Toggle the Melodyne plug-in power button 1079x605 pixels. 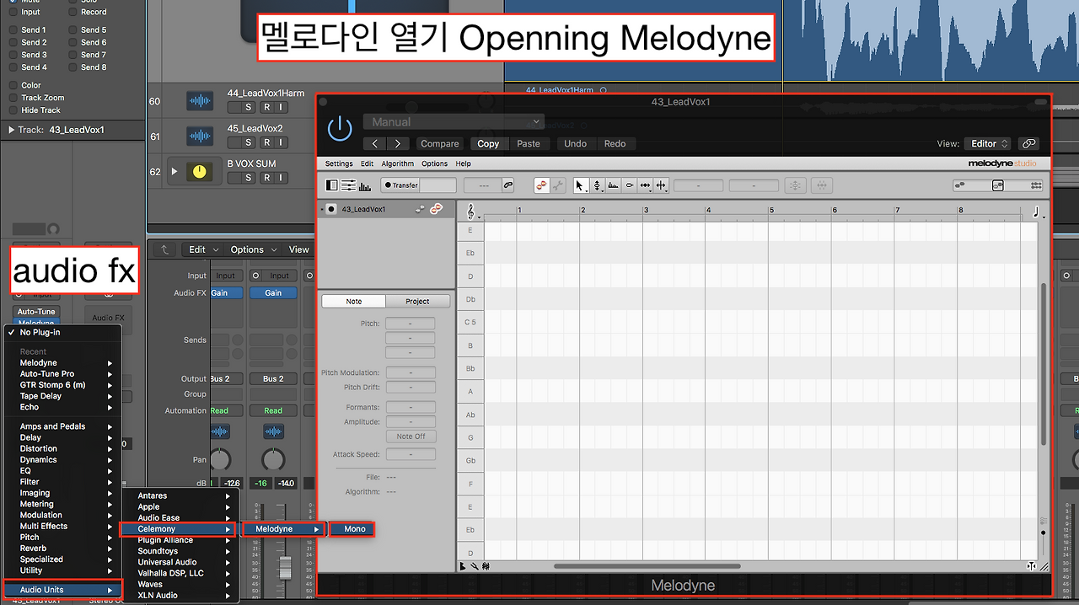point(339,129)
